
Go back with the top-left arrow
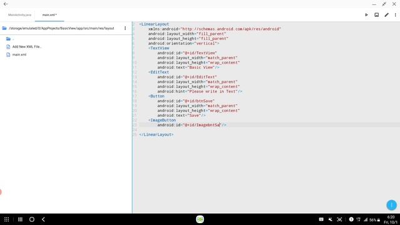[6, 4]
